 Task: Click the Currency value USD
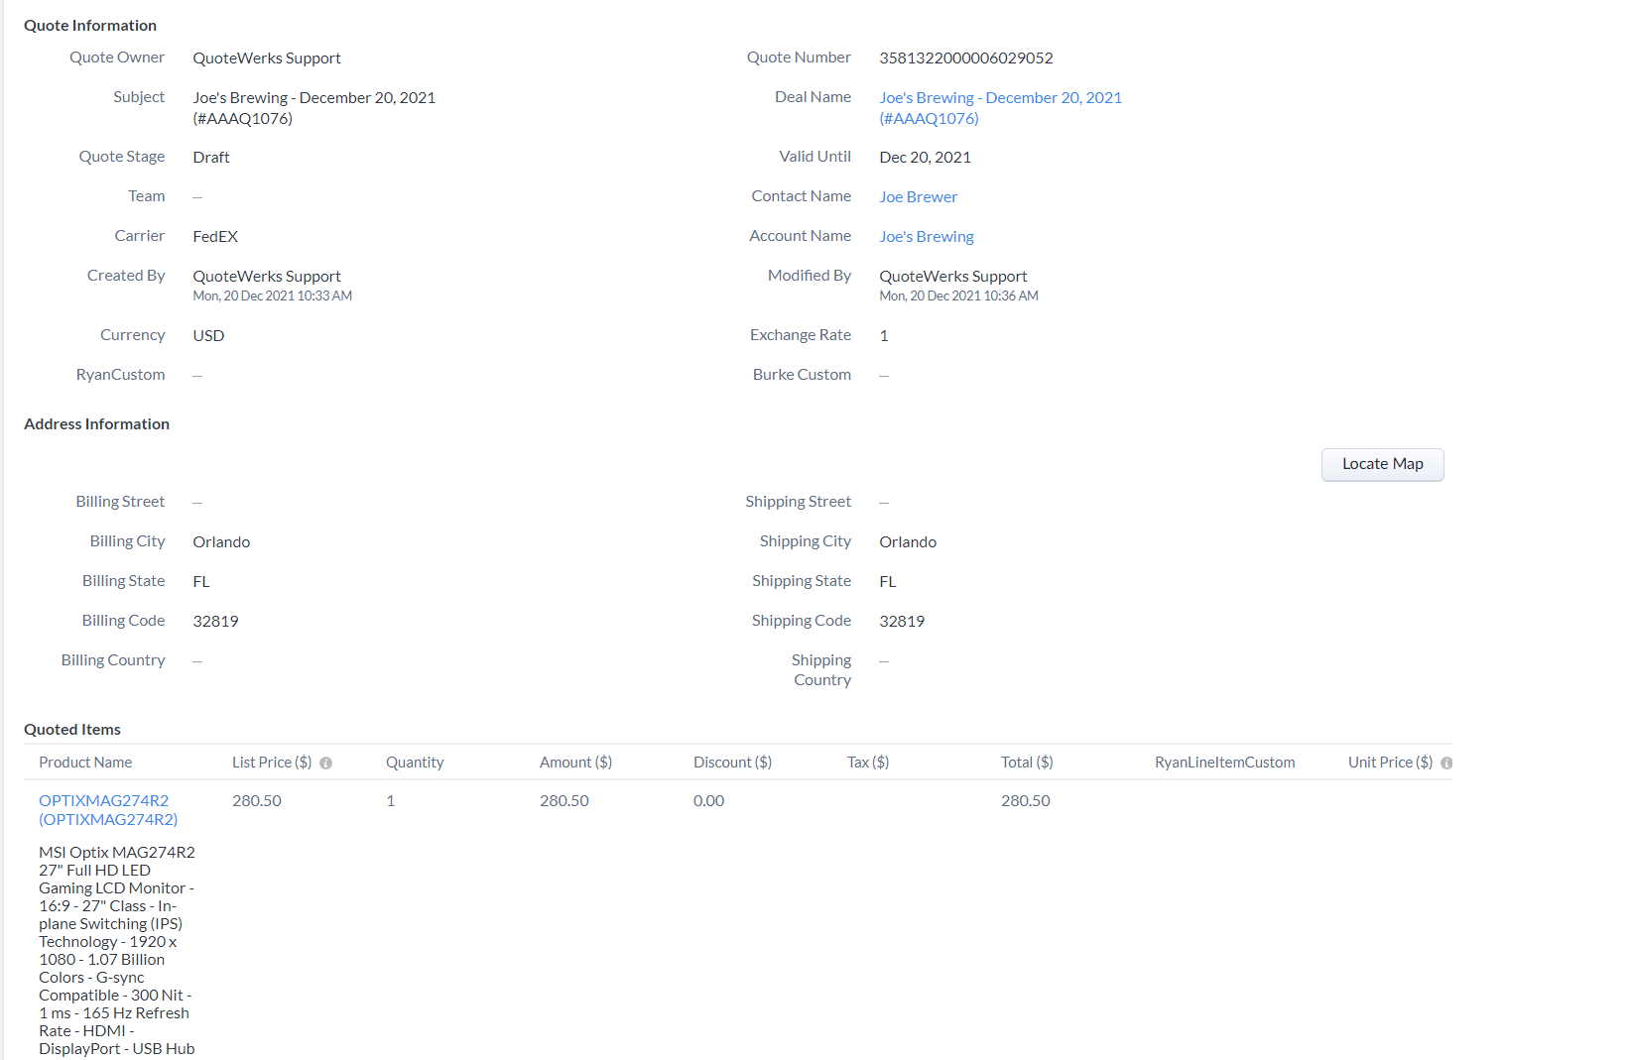[208, 336]
